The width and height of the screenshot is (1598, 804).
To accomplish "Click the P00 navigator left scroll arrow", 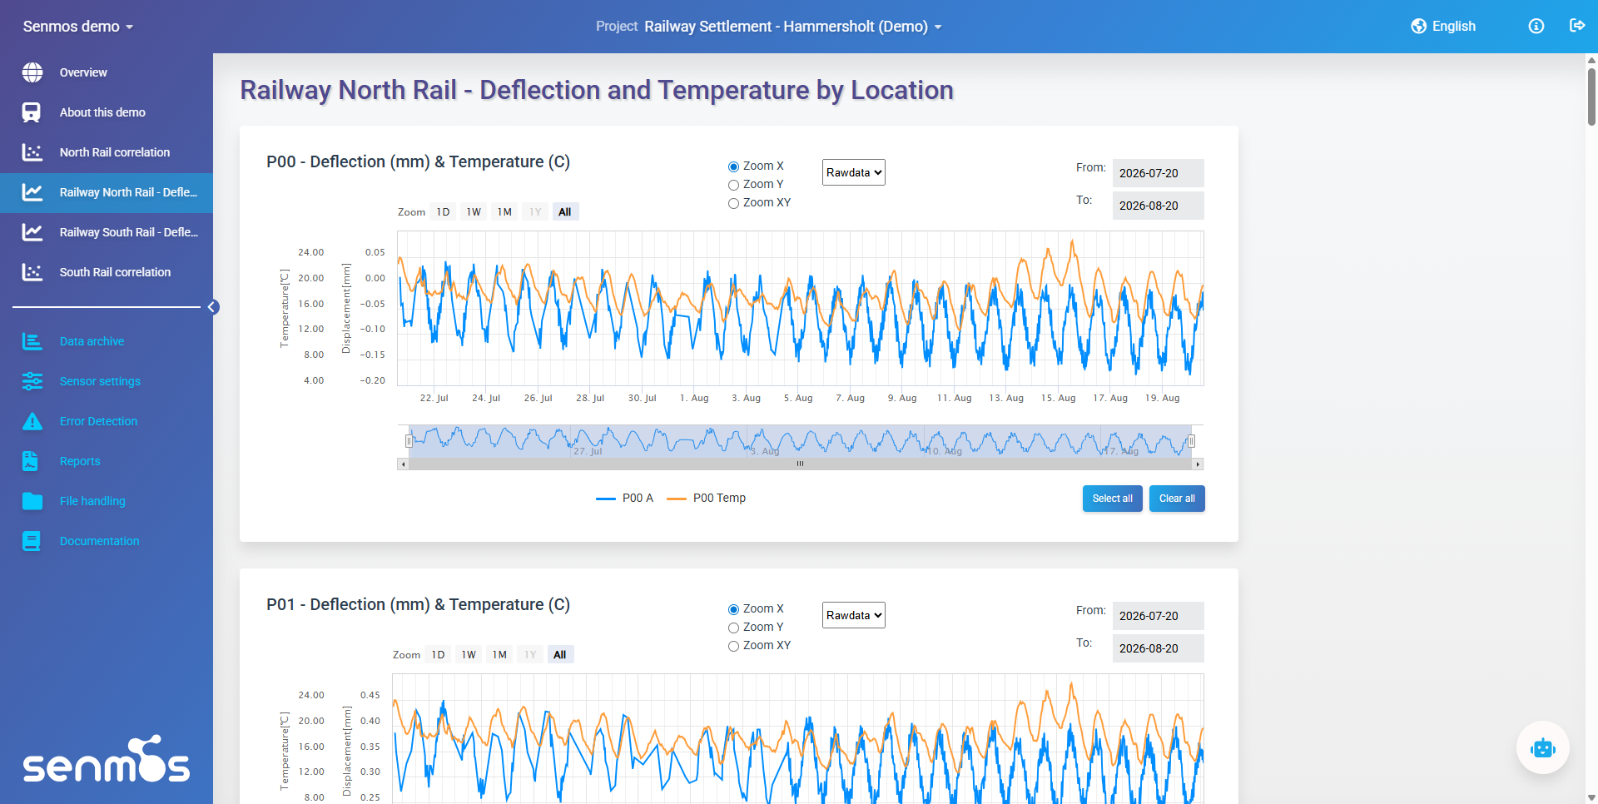I will [x=403, y=464].
